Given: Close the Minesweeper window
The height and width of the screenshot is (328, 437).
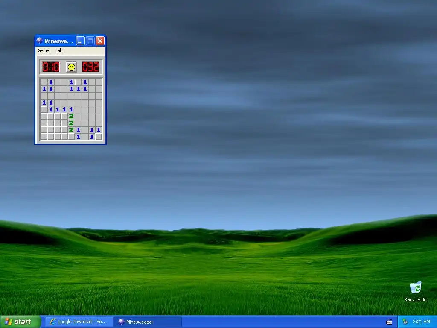Looking at the screenshot, I should coord(100,41).
